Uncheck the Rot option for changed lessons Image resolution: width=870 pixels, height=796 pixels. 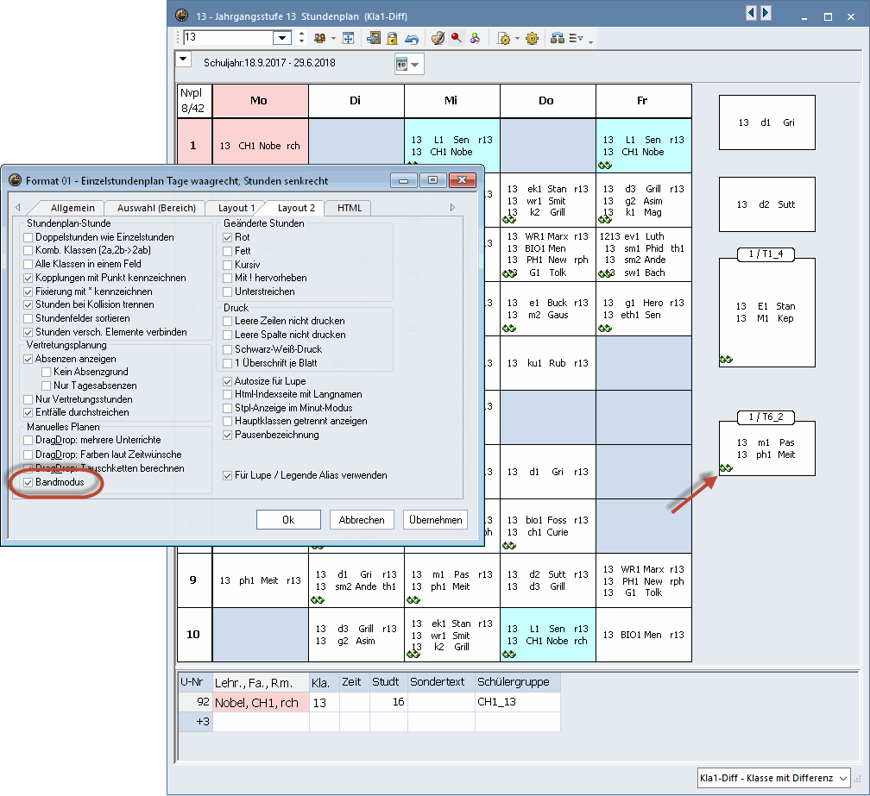click(228, 237)
